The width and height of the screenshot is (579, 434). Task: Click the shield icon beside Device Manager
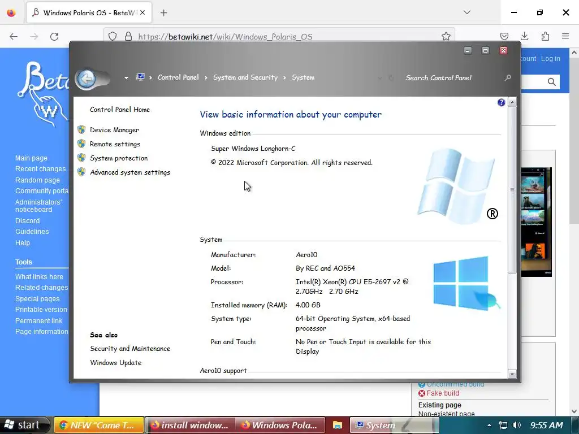coord(81,129)
